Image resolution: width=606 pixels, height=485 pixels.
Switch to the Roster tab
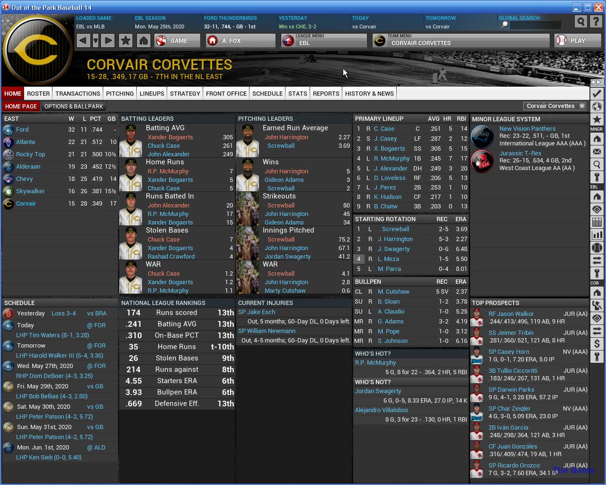coord(38,93)
